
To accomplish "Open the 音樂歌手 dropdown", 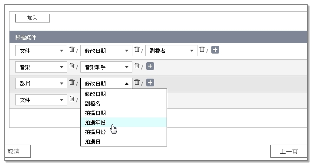I will (106, 67).
